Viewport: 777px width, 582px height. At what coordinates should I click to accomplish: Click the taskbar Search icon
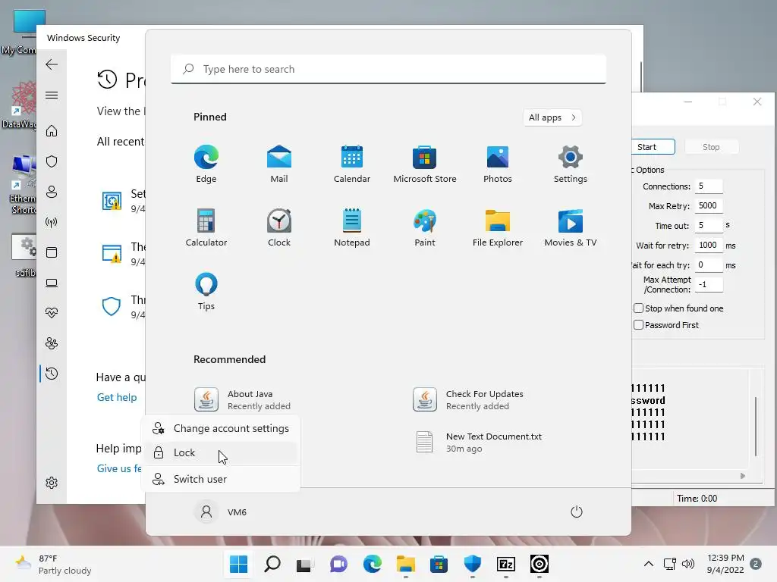point(272,564)
